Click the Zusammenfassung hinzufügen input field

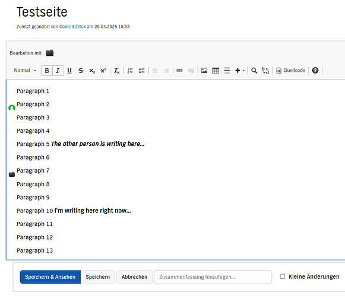(x=213, y=277)
